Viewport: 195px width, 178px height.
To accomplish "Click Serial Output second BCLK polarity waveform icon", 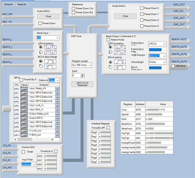I will click(120, 67).
